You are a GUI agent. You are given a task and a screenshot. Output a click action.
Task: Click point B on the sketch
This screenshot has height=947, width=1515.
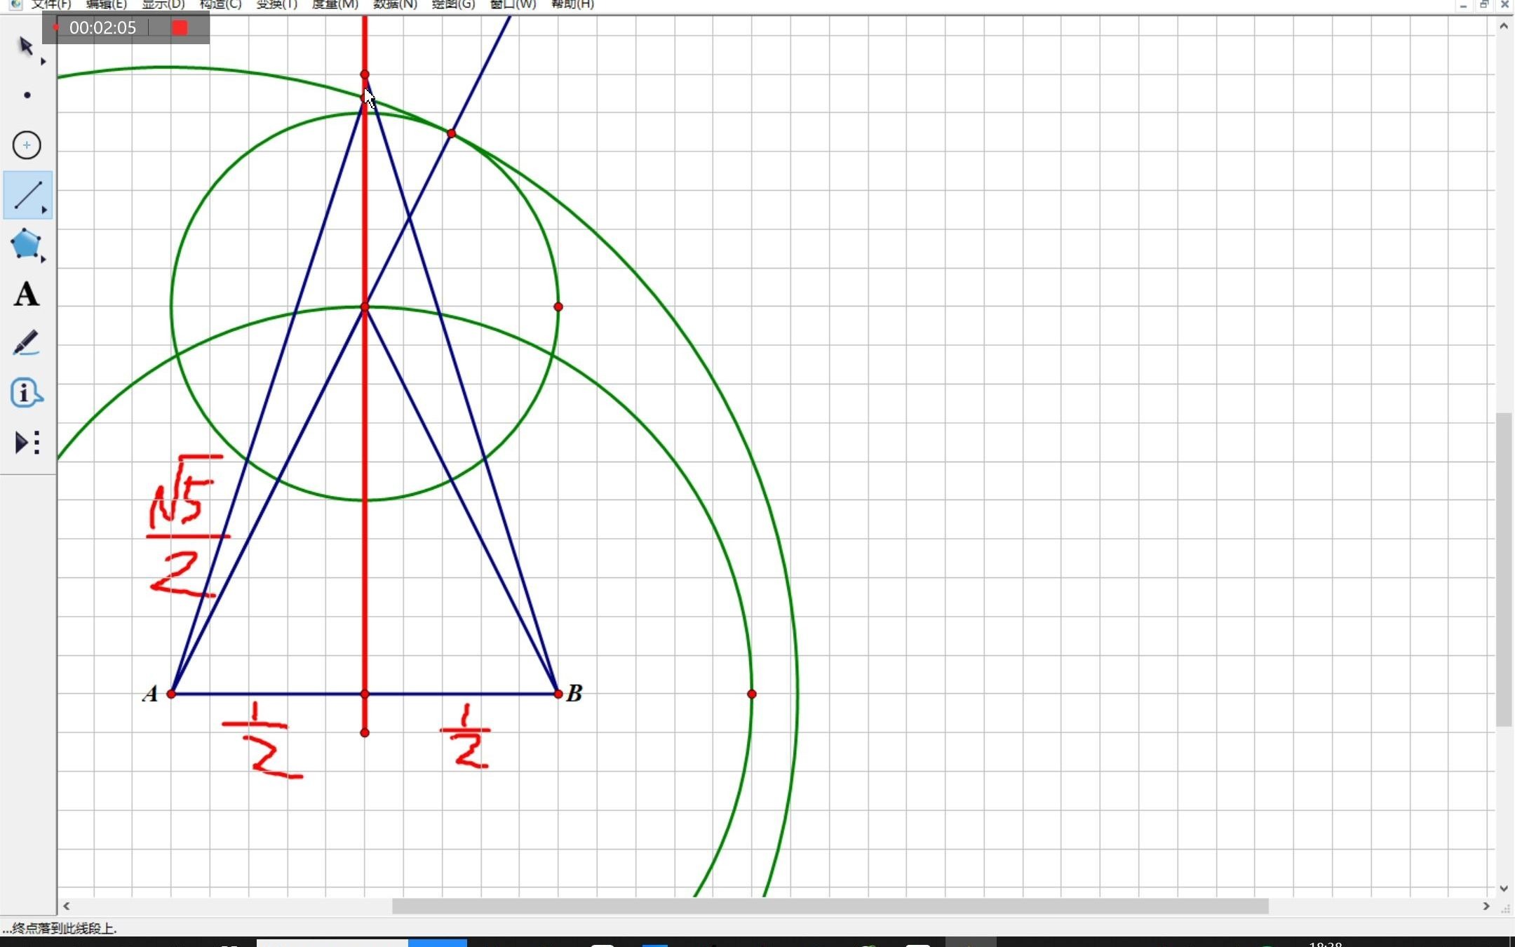pos(558,694)
